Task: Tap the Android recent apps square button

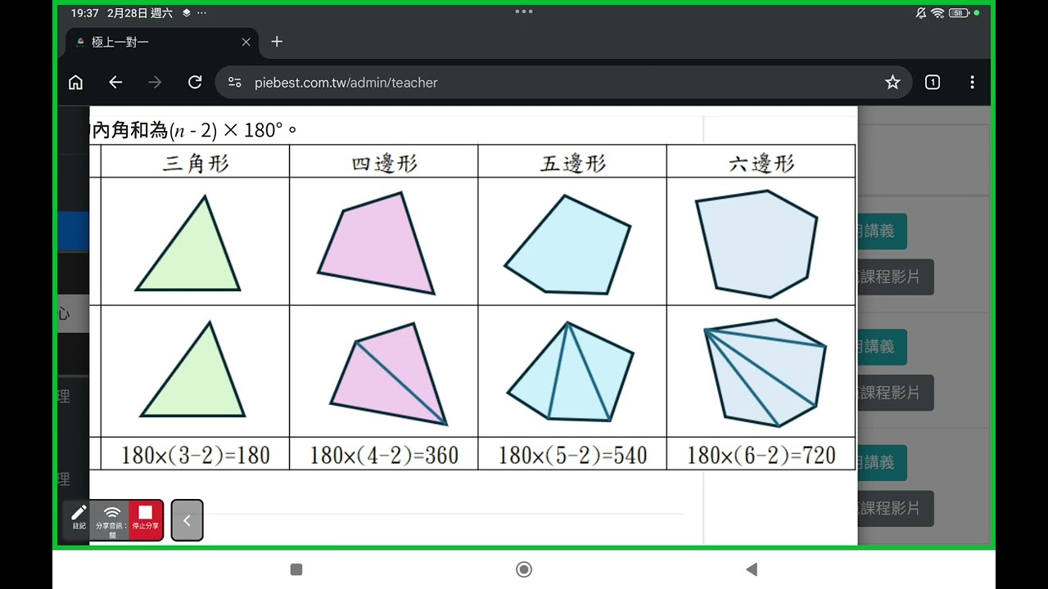Action: click(296, 569)
